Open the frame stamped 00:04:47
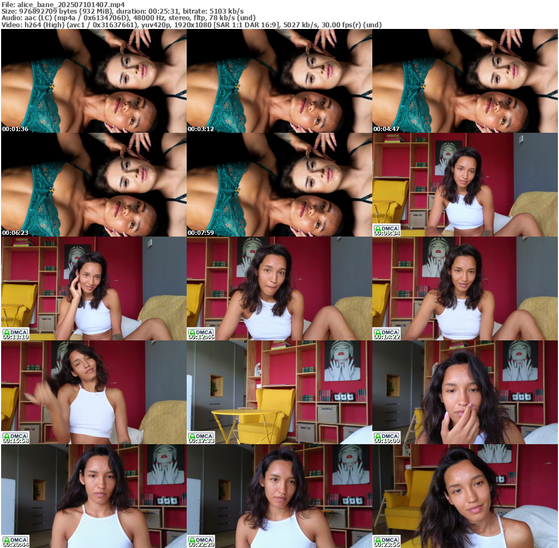Viewport: 559px width, 548px height. click(x=465, y=80)
